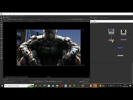Open the Views nodes toolbar menu
Screen dimensions: 133x100
coord(1,45)
